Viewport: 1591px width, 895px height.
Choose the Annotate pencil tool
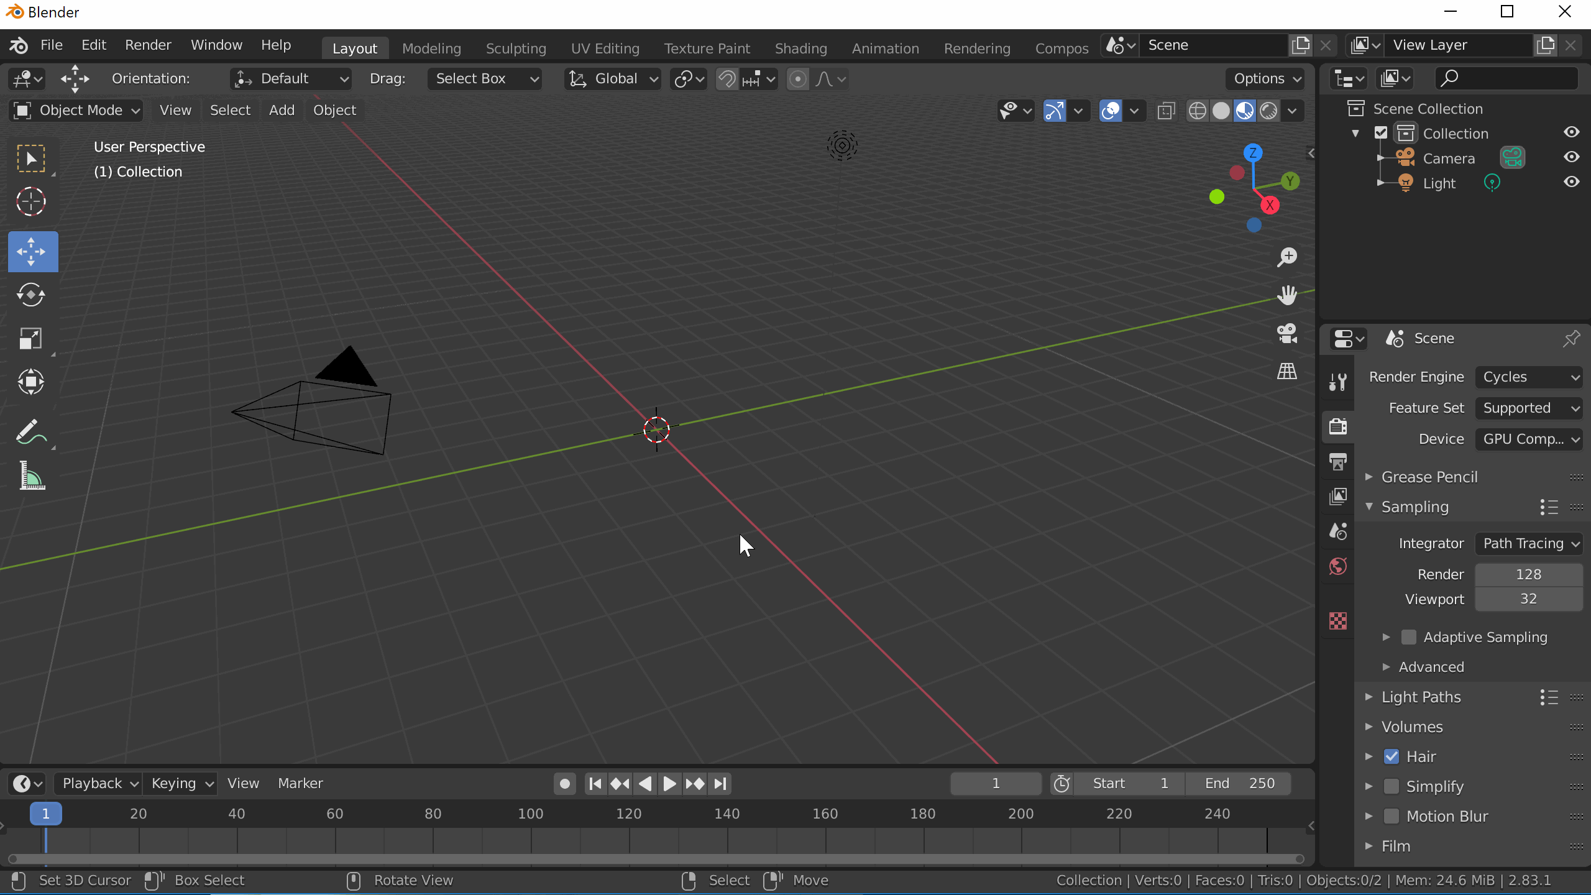click(x=31, y=432)
